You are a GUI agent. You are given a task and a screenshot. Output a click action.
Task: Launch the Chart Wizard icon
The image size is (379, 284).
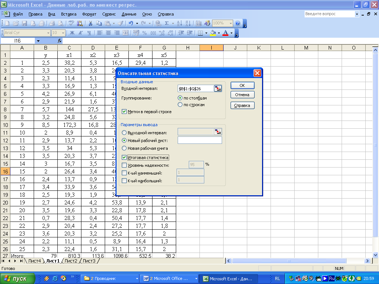199,23
